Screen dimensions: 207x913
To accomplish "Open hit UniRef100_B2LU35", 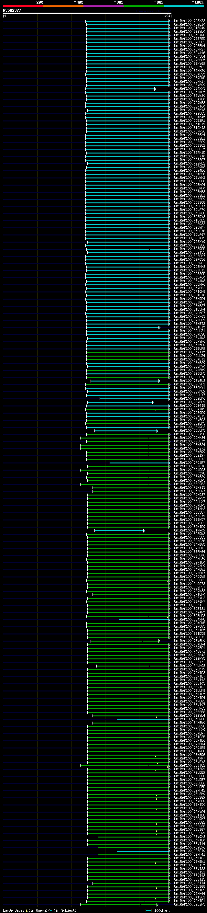I will pos(190,149).
